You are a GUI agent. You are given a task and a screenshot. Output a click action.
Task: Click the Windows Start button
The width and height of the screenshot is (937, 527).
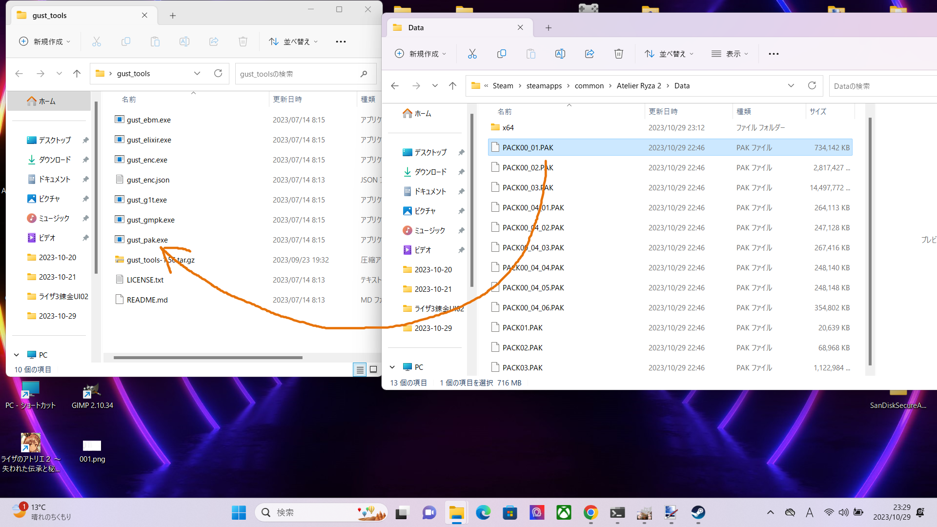(x=239, y=512)
